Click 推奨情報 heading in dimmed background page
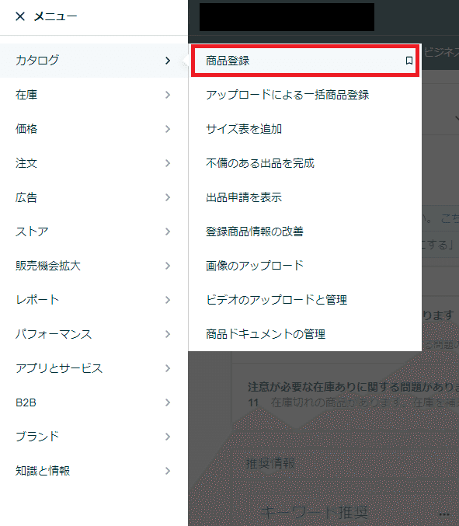The image size is (459, 526). click(x=270, y=464)
